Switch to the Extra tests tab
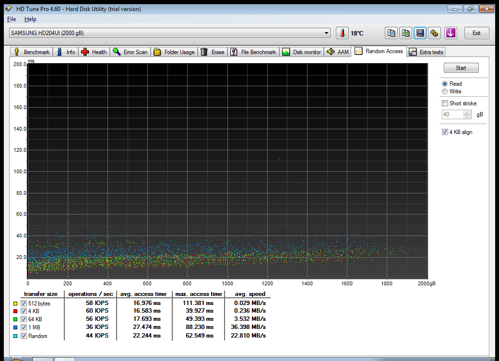Image resolution: width=499 pixels, height=361 pixels. click(426, 52)
